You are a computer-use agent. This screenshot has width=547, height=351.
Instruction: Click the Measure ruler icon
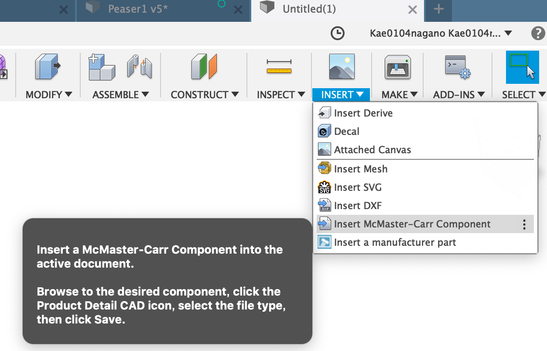pos(279,67)
